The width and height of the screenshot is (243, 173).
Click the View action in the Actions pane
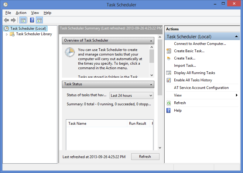[178, 95]
